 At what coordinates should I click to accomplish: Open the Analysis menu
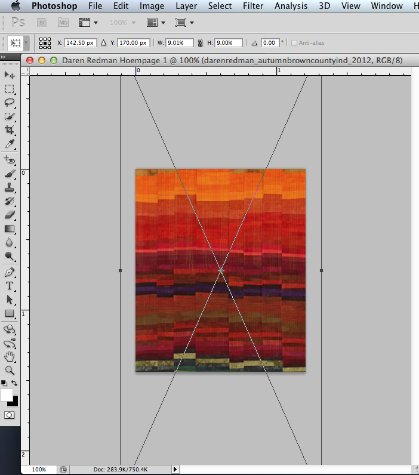click(291, 6)
